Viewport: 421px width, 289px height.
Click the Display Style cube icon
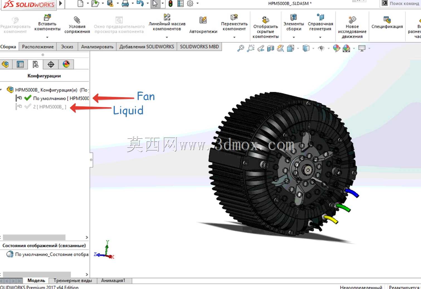306,48
